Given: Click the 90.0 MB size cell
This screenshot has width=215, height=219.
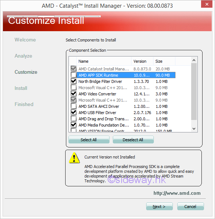Looking at the screenshot, I should click(x=163, y=75).
